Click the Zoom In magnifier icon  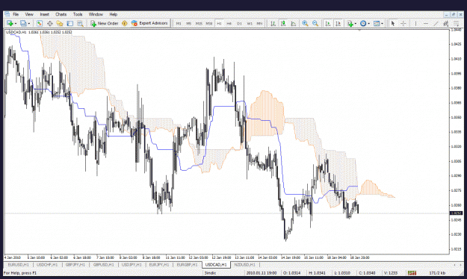305,23
